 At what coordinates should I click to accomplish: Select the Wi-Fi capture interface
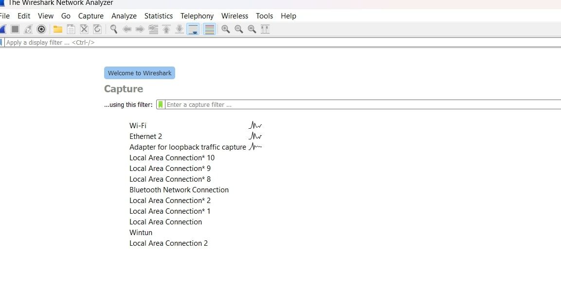138,126
